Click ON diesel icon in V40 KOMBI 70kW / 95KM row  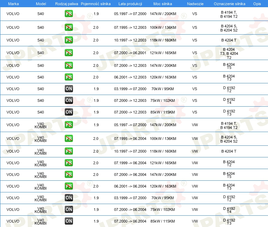69,198
